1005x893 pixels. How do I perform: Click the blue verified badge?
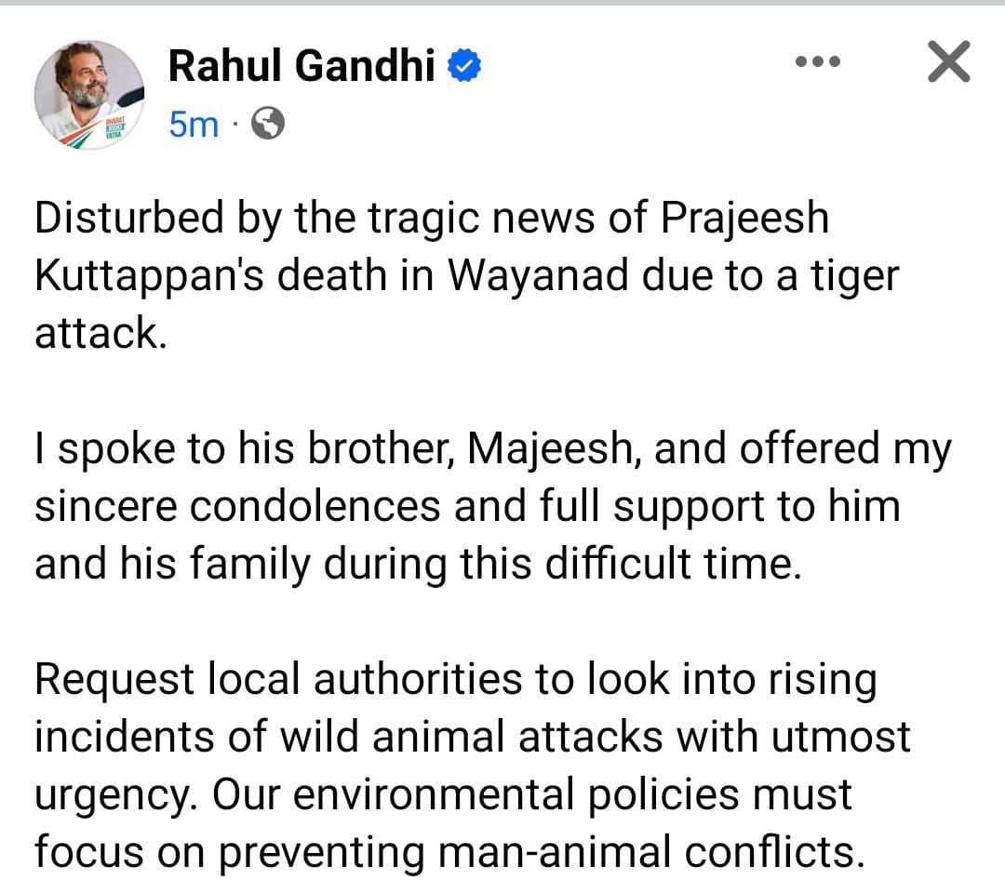pyautogui.click(x=465, y=65)
